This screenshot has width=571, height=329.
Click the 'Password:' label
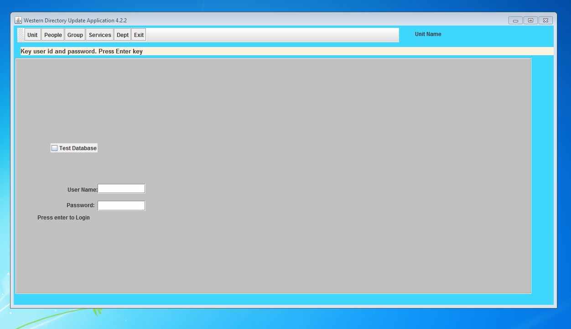click(x=81, y=205)
